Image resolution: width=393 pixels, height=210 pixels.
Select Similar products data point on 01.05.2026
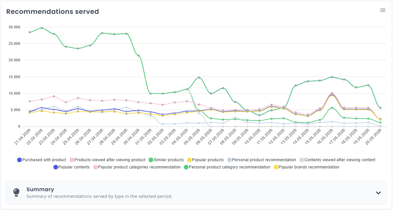[151, 94]
